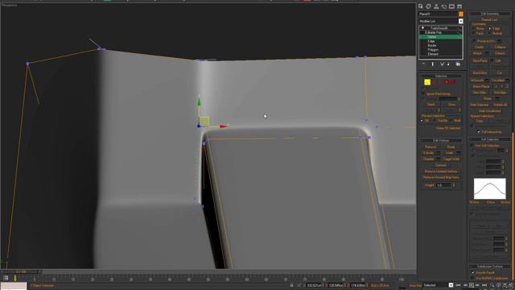Click Configure Modifier Sets icon
Viewport: 515px width, 290px height.
[458, 64]
